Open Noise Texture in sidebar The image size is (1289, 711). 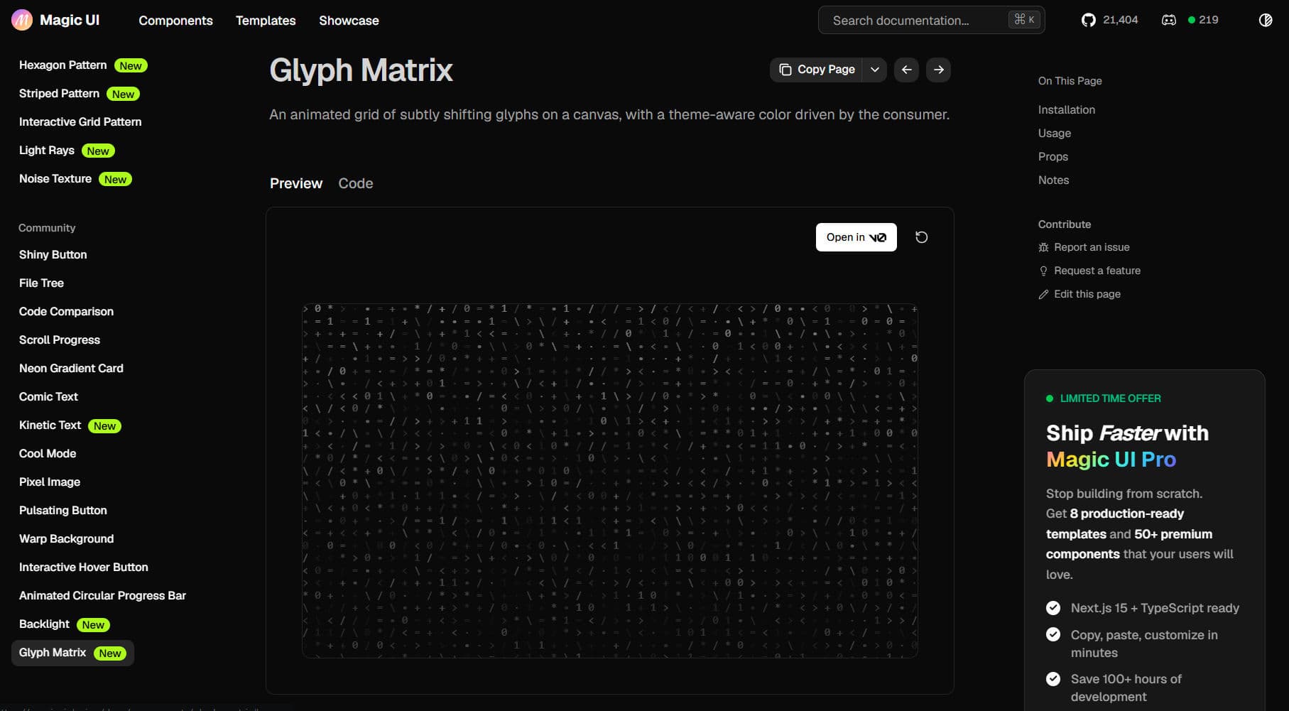tap(55, 178)
